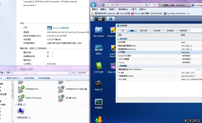
Task: Click 新增無線裝置 in Explorer toolbar
Action: (44, 78)
